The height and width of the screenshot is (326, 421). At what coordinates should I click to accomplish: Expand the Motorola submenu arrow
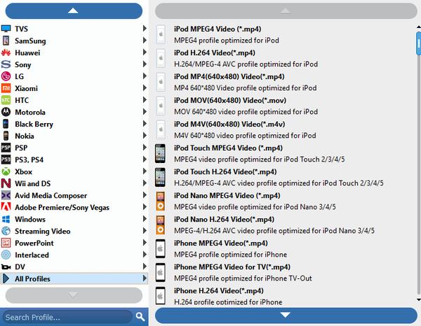[145, 112]
